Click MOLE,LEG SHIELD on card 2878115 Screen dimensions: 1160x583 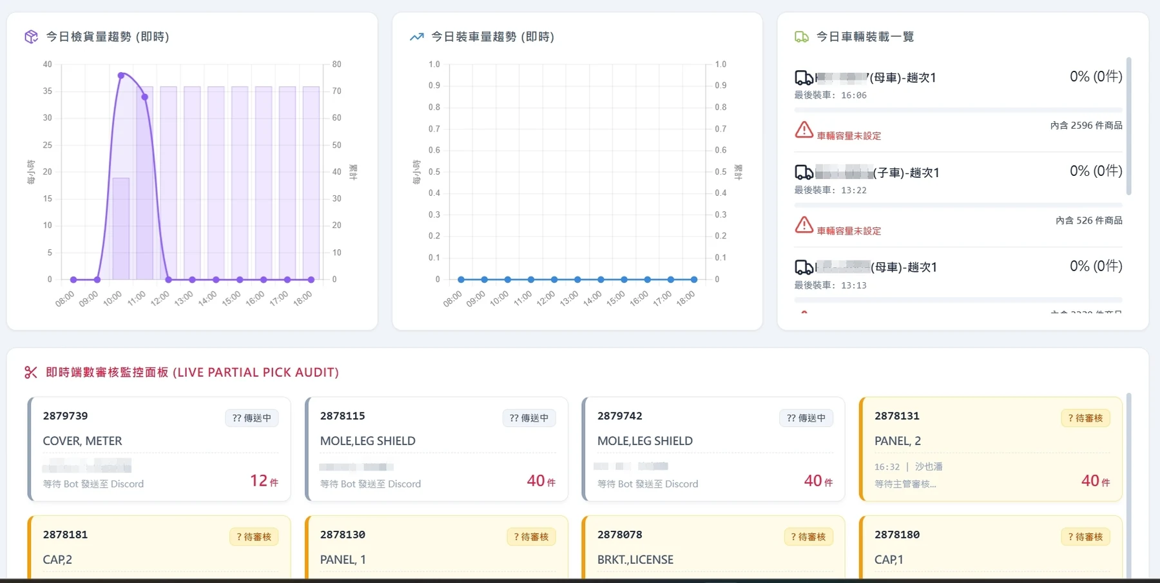point(367,441)
